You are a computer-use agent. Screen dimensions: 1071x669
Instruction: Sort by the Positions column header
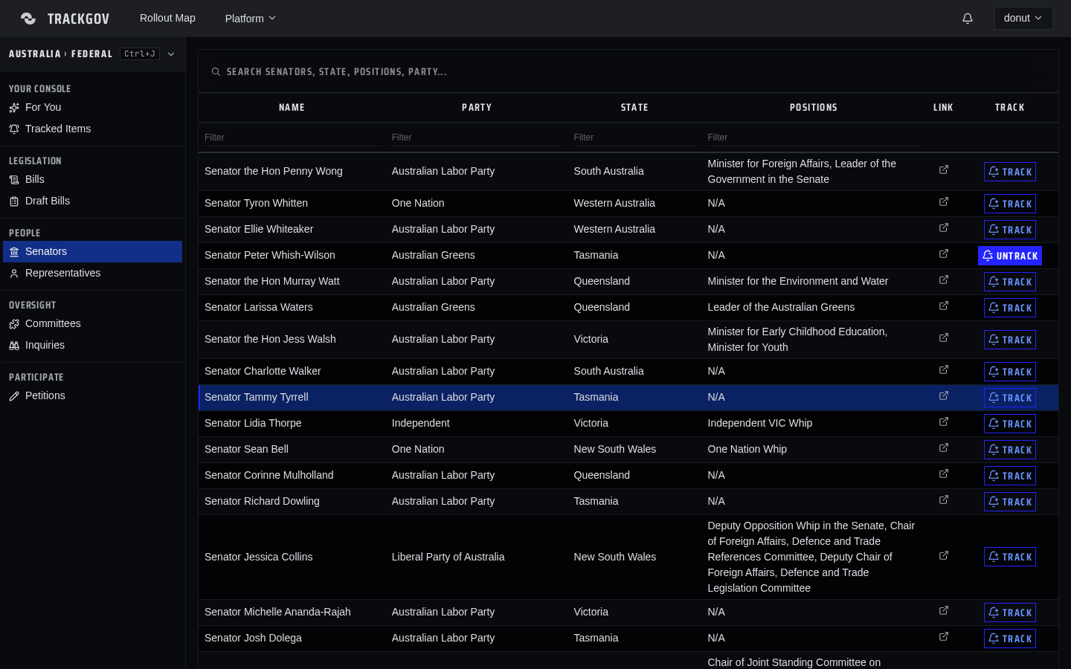point(813,108)
